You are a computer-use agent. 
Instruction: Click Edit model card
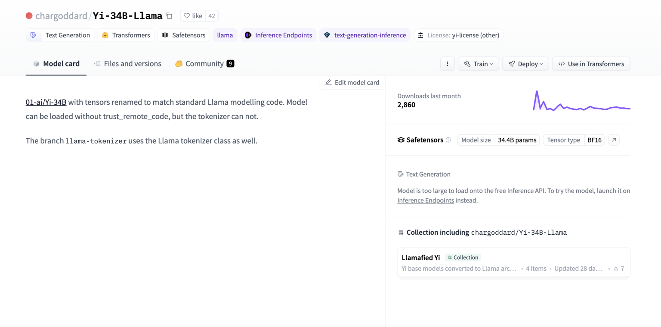352,82
